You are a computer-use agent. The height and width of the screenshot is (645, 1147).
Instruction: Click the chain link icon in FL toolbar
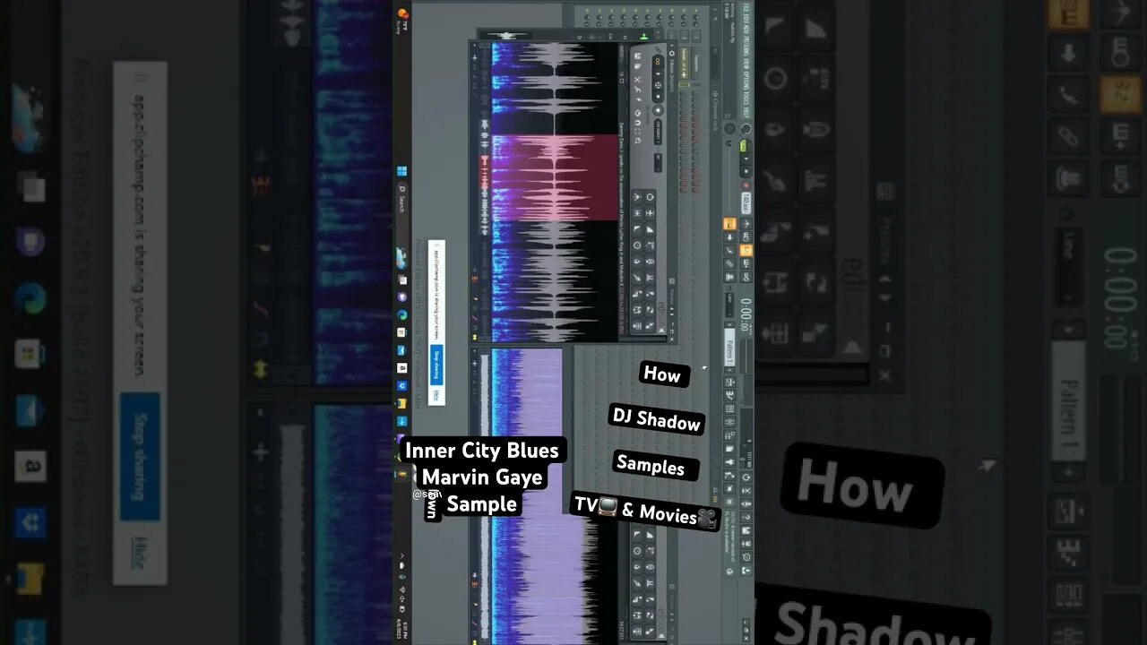pos(729,263)
